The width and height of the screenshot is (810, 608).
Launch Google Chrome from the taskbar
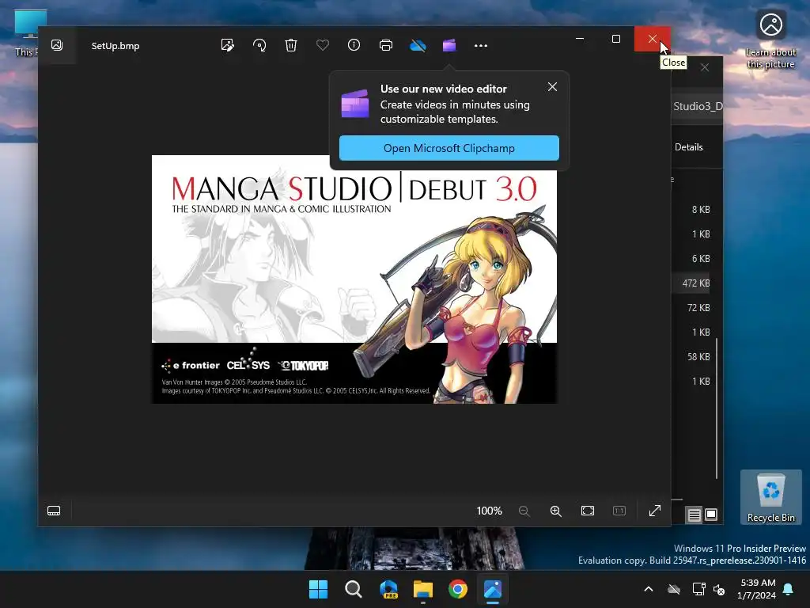[x=458, y=589]
